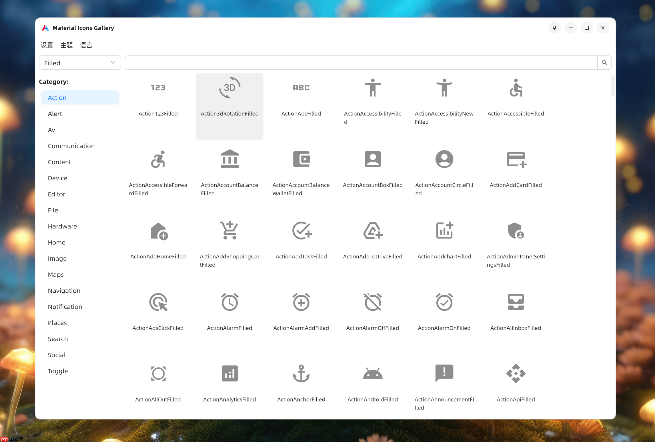Click inside the search input field
The width and height of the screenshot is (655, 442).
pyautogui.click(x=343, y=63)
